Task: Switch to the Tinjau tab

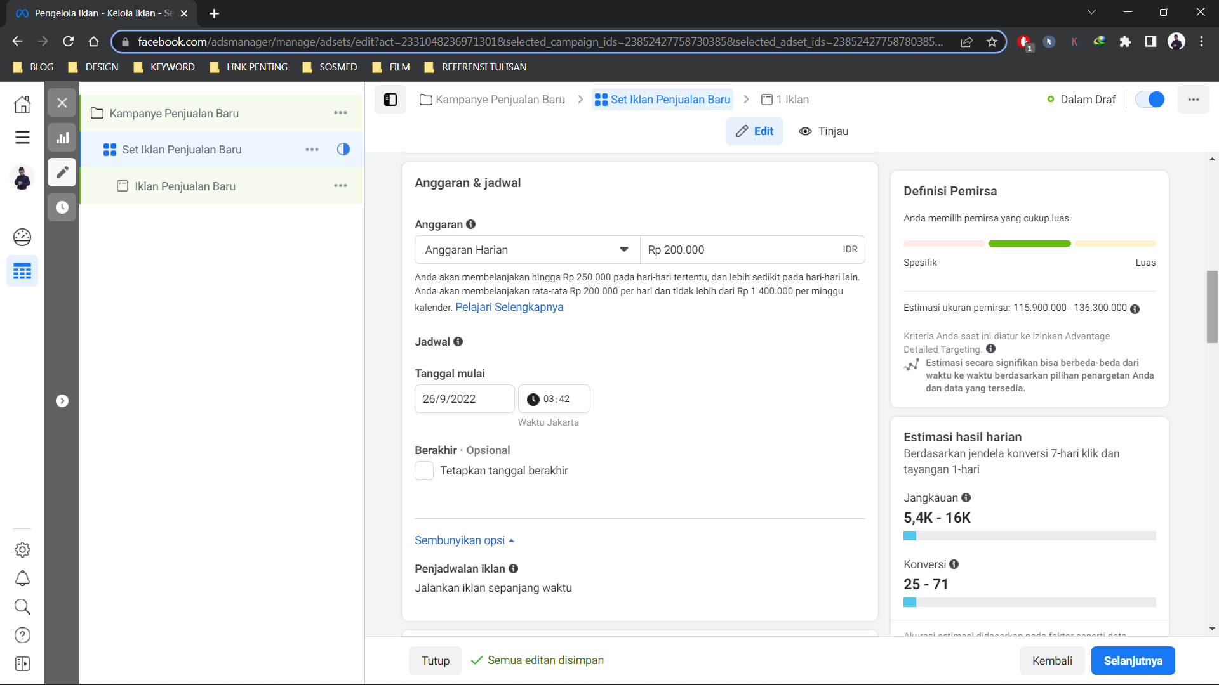Action: [823, 131]
